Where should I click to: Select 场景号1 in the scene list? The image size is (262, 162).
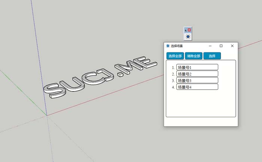tap(197, 68)
